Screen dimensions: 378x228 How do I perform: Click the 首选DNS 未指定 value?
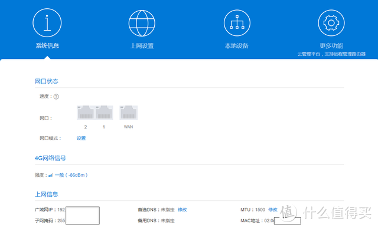click(x=168, y=210)
